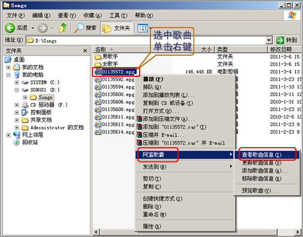The image size is (303, 237).
Task: Choose 添加到压缩文件(A) in context menu
Action: pyautogui.click(x=185, y=119)
